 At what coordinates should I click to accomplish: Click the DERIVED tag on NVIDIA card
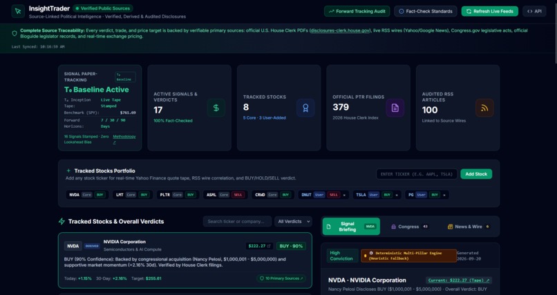pyautogui.click(x=92, y=246)
